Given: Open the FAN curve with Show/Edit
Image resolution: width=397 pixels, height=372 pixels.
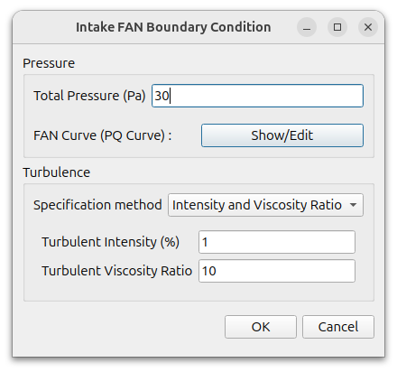Looking at the screenshot, I should pyautogui.click(x=282, y=135).
